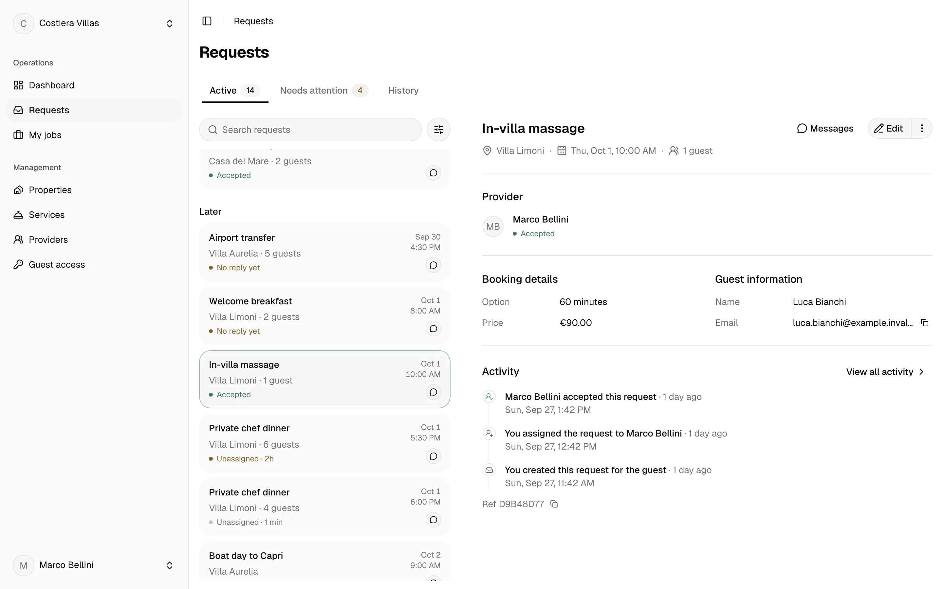Screen dimensions: 943x589
Task: Toggle the sidebar panel icon
Action: (x=207, y=21)
